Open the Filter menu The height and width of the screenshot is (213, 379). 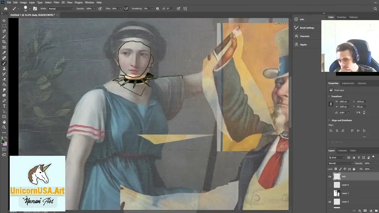[x=56, y=2]
